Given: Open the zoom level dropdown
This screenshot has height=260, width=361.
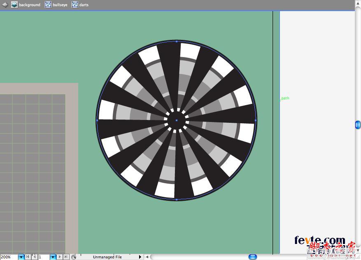Looking at the screenshot, I should tap(21, 257).
